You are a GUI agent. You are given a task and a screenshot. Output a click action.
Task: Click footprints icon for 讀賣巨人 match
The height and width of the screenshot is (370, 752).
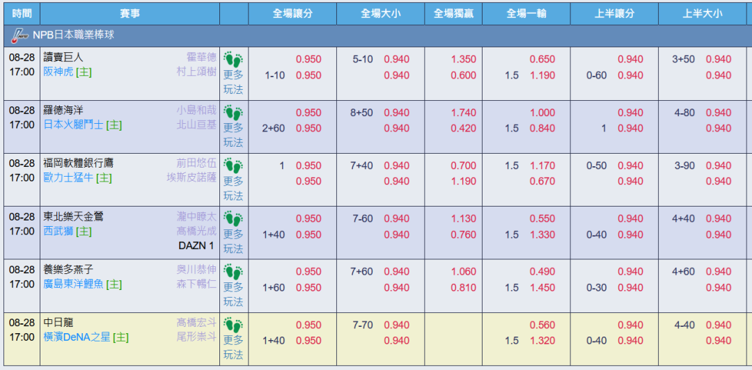tap(233, 59)
